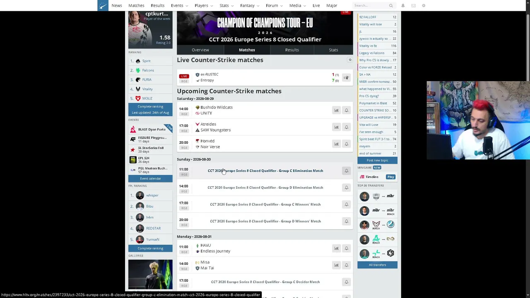Toggle the alert bell for Honvéd vs Noir Verse

coord(347,144)
